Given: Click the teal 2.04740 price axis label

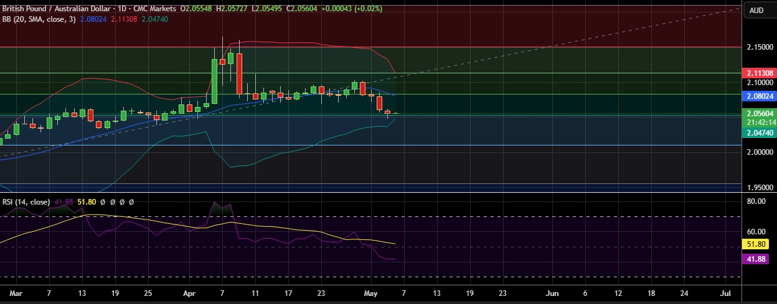Looking at the screenshot, I should (760, 133).
